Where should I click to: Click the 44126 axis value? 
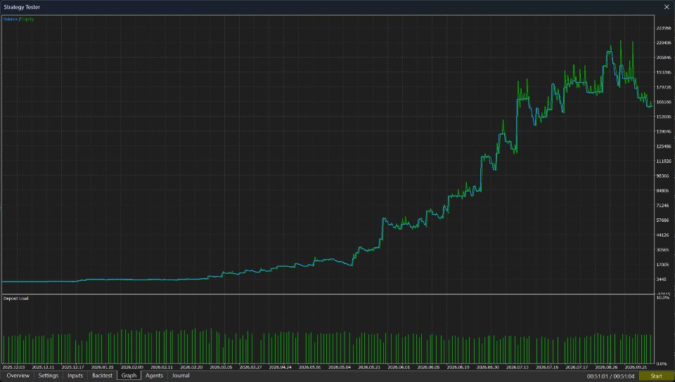663,235
